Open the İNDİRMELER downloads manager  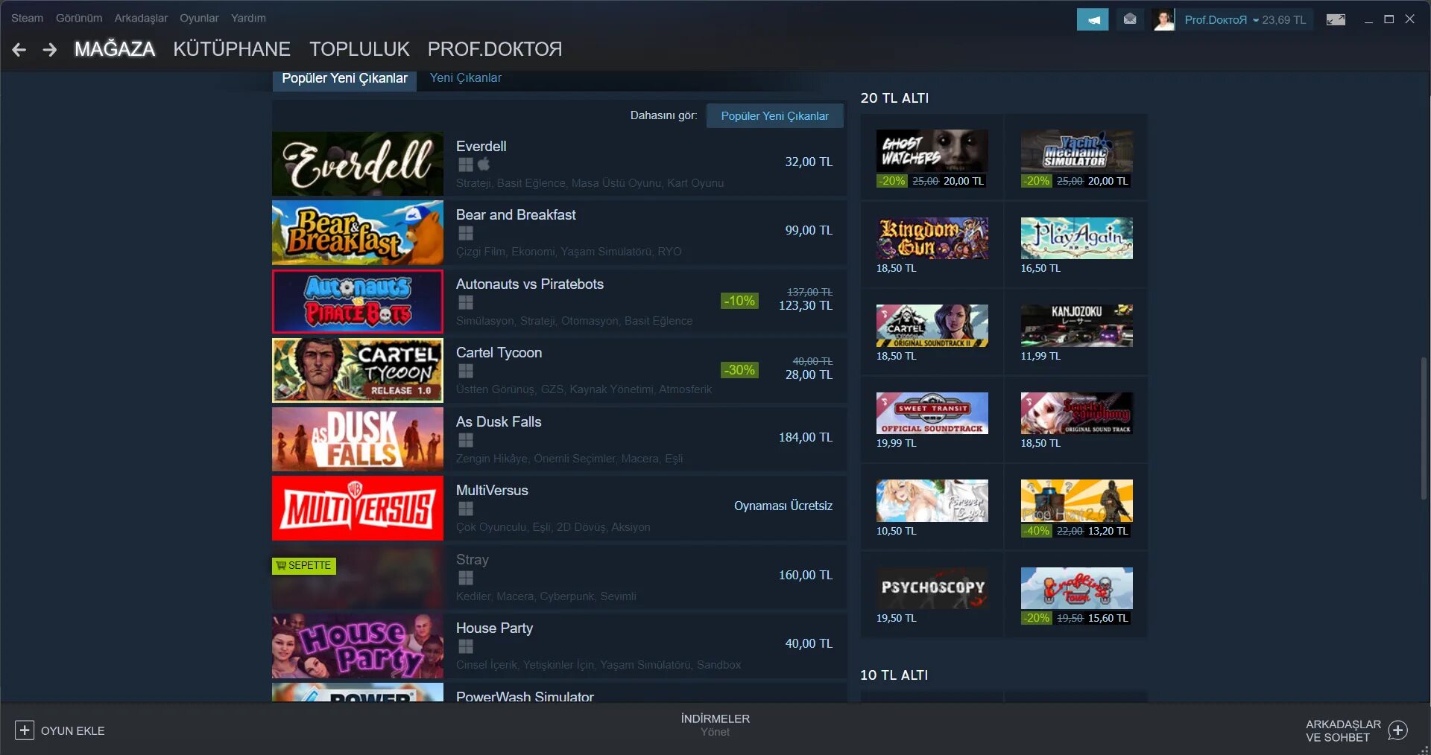coord(715,724)
